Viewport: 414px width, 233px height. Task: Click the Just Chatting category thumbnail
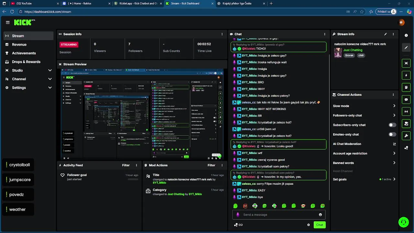pyautogui.click(x=338, y=53)
